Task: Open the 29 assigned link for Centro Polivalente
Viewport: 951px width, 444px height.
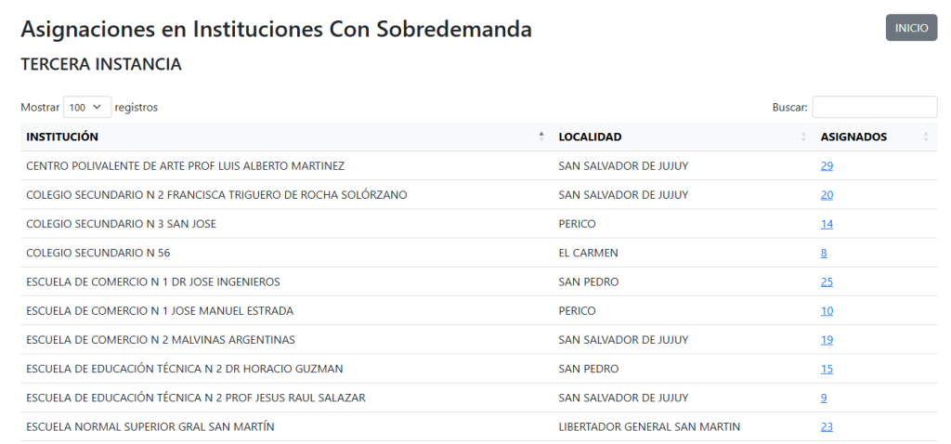Action: coord(827,166)
